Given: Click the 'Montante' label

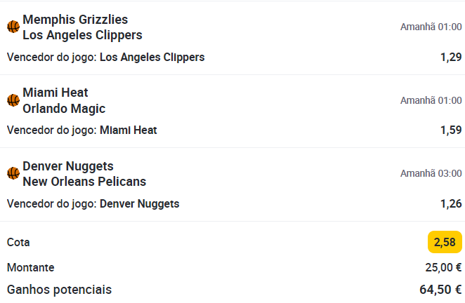Looking at the screenshot, I should click(x=30, y=267).
